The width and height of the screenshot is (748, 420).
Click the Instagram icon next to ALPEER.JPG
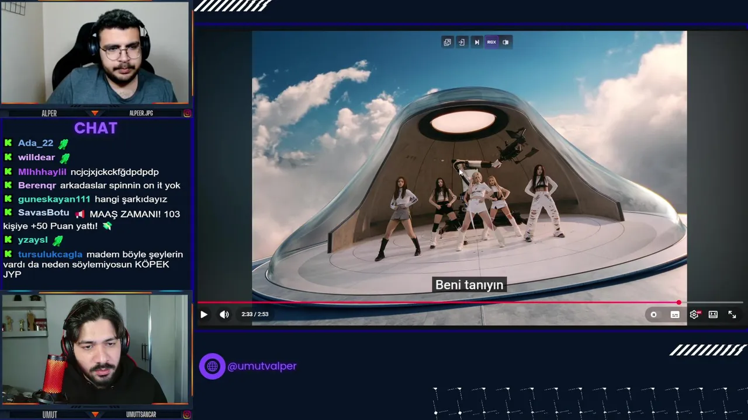[x=187, y=113]
